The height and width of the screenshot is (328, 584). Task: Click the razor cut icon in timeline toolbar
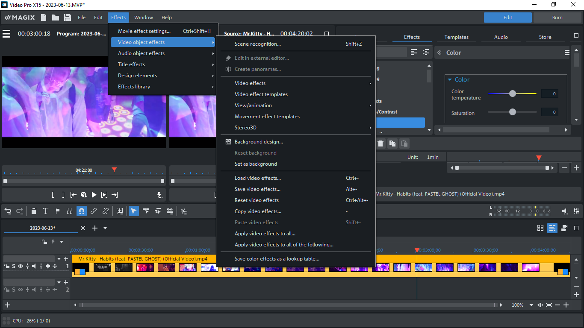point(184,211)
